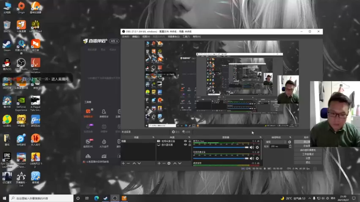
Task: Open scene transition type dropdown
Action: point(276,142)
